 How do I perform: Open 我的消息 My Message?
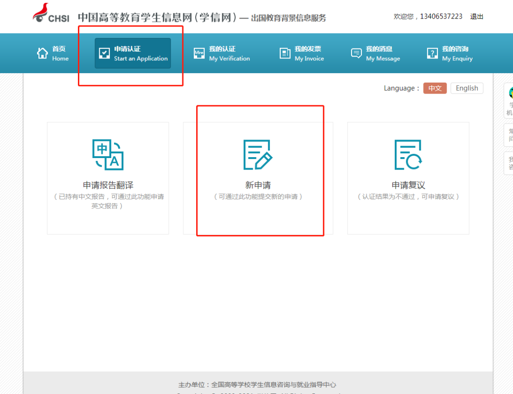pyautogui.click(x=375, y=53)
